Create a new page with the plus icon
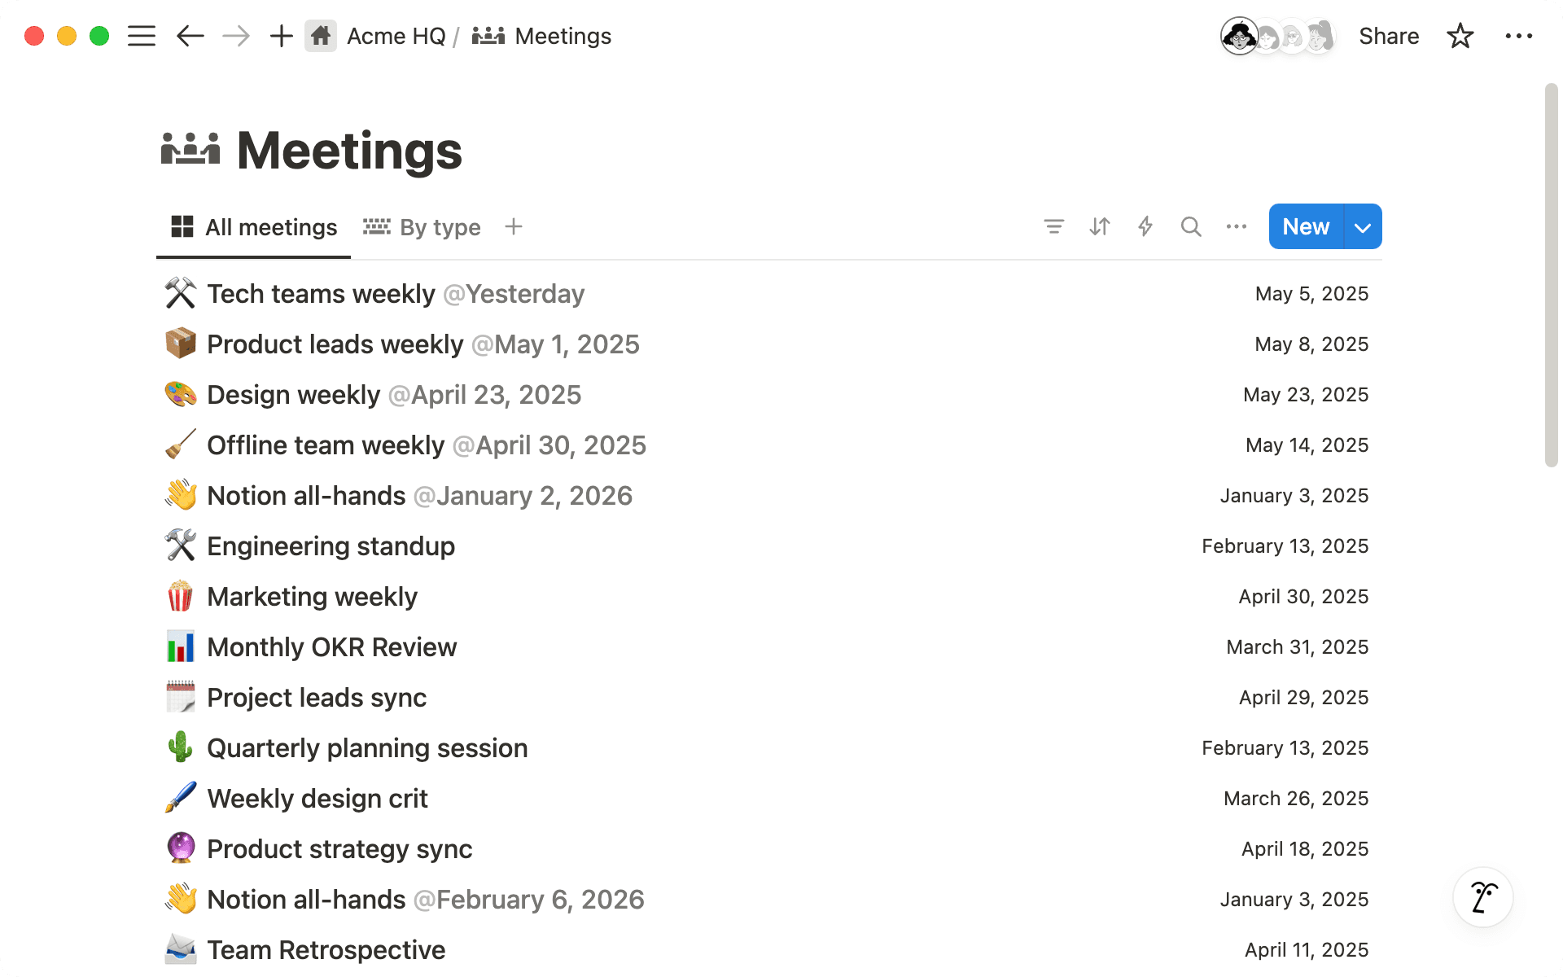 281,36
